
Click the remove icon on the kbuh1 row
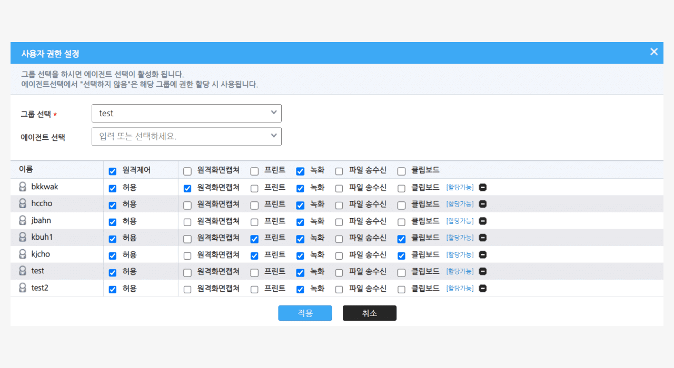pos(482,238)
